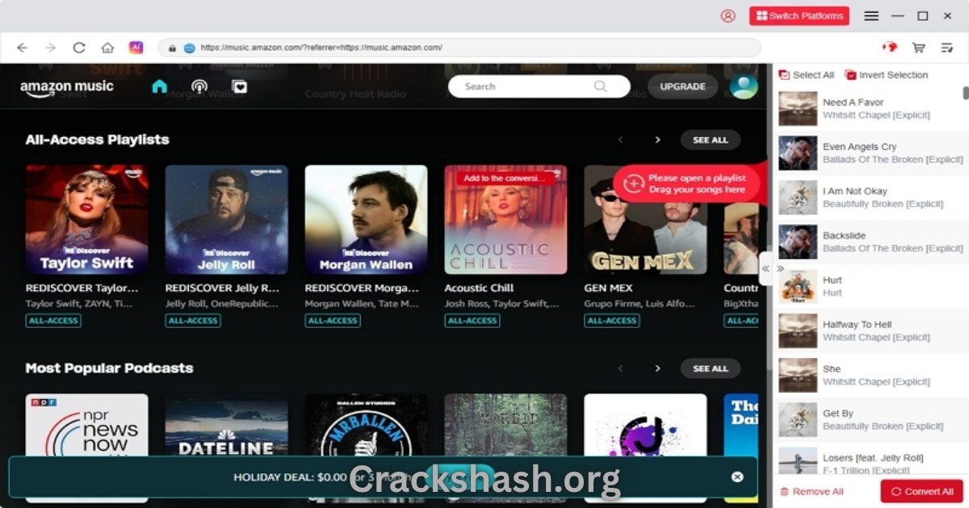969x508 pixels.
Task: Dismiss the Holiday Deal banner
Action: 737,477
